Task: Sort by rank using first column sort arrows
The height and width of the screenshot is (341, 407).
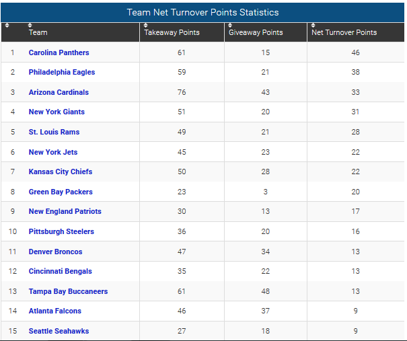Action: click(x=7, y=25)
